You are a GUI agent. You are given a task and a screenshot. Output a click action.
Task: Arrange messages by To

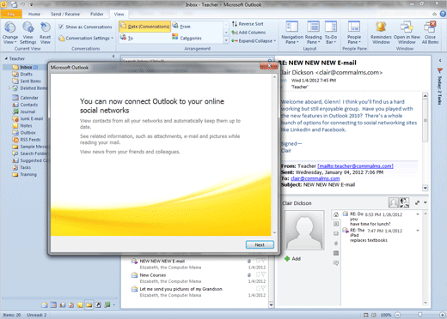coord(126,38)
